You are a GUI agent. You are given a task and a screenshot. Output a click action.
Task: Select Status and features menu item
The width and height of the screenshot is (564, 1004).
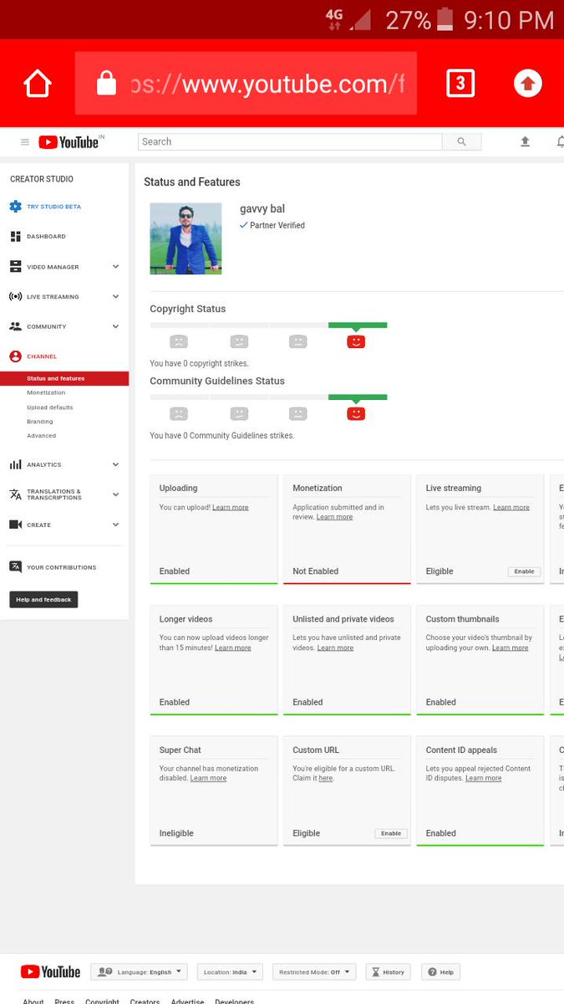64,378
